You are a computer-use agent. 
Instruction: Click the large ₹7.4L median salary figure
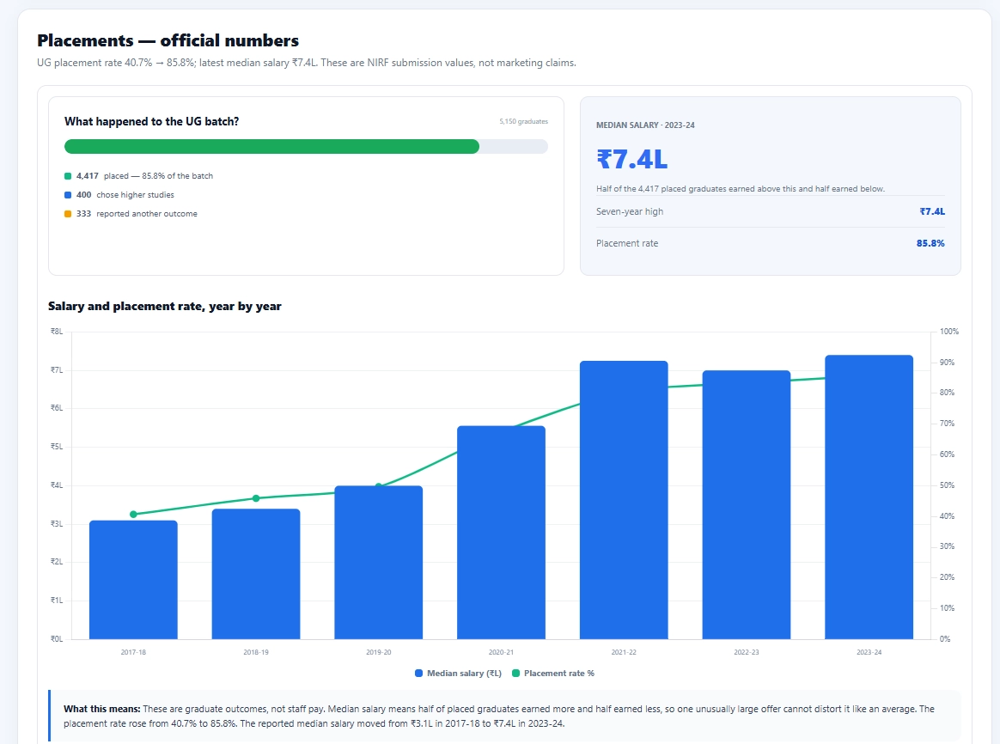click(x=632, y=160)
